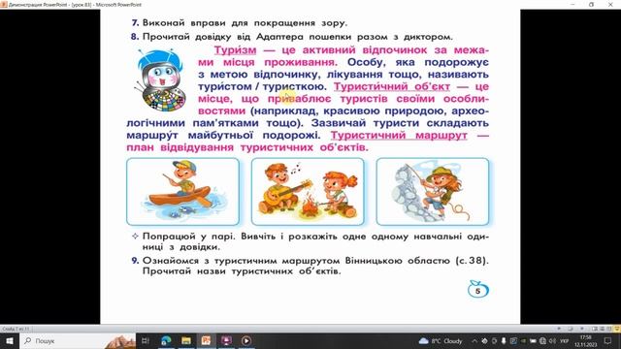Click task 9 'Ознайомся з туристичним маршрутом'
The width and height of the screenshot is (621, 349).
[310, 266]
